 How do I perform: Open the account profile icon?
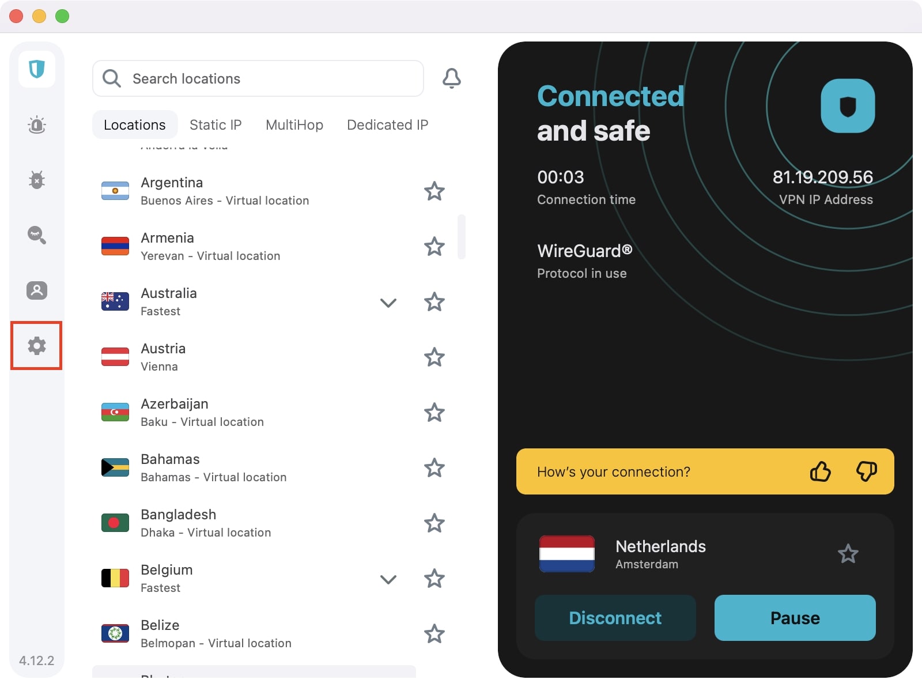tap(36, 290)
